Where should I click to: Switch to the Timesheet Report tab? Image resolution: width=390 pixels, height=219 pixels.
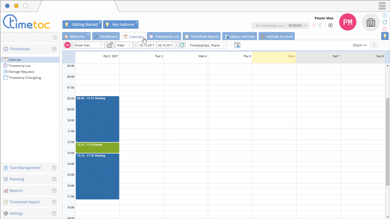(201, 37)
